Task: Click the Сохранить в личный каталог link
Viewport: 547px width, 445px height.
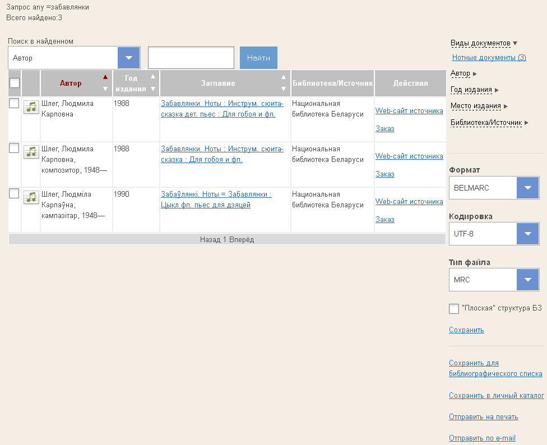Action: (496, 395)
